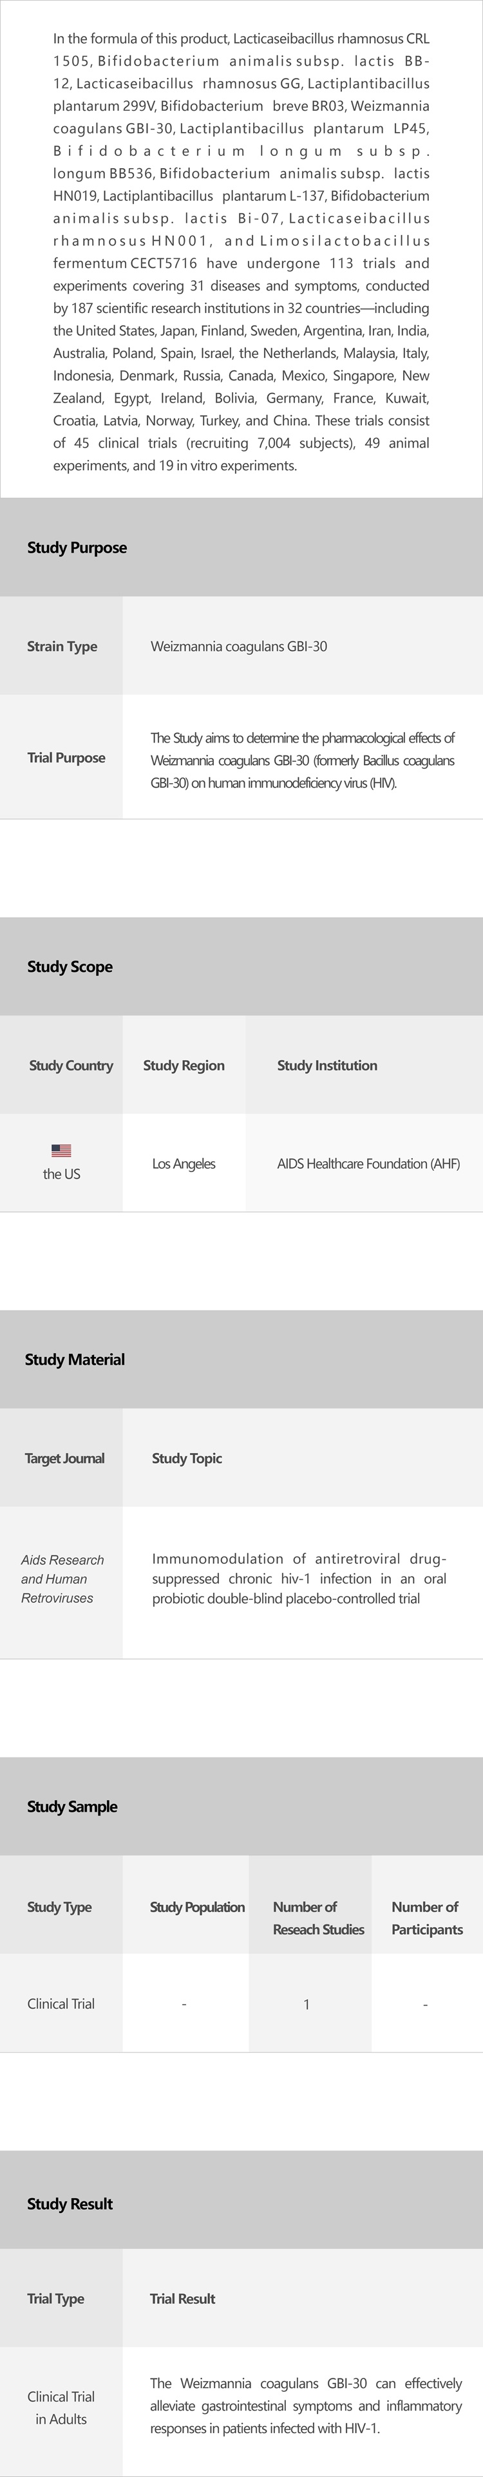The image size is (483, 2477).
Task: Click the US flag icon
Action: coord(62,1150)
